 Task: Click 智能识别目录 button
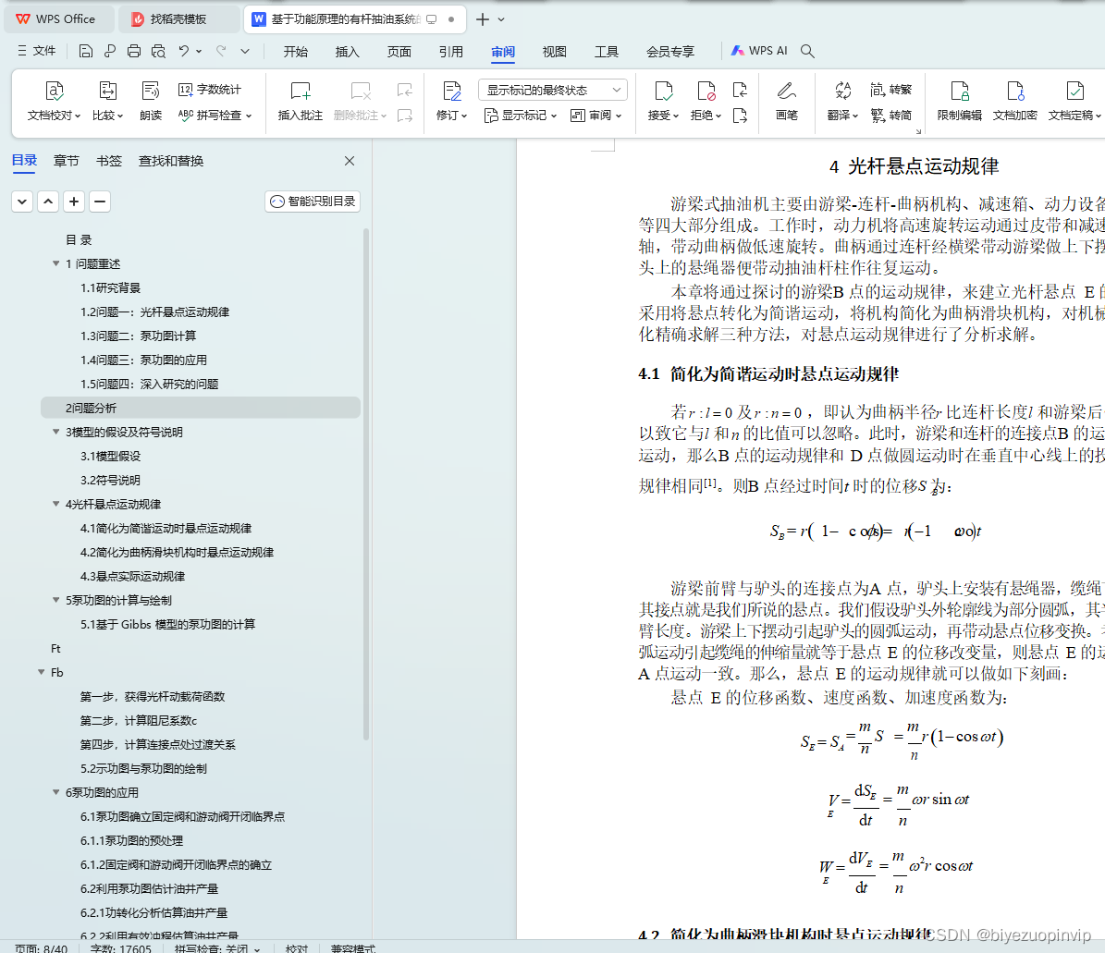(313, 202)
